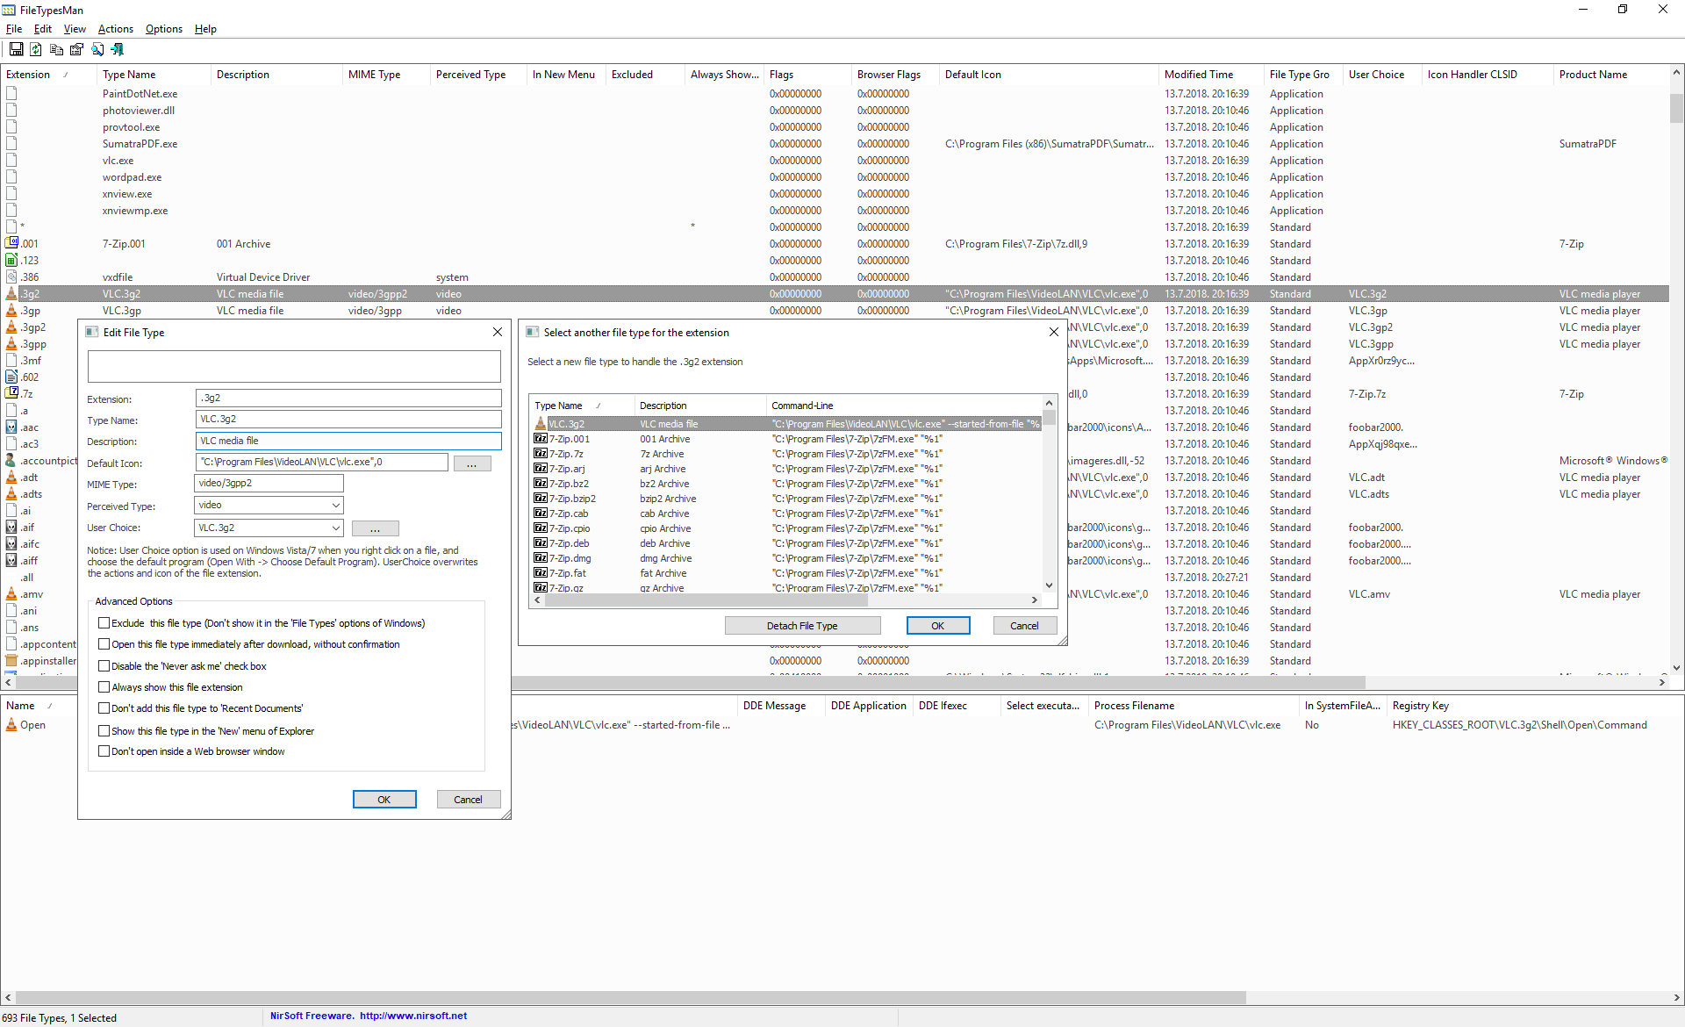Sort main list by Extension column
Viewport: 1685px width, 1027px height.
coord(48,75)
